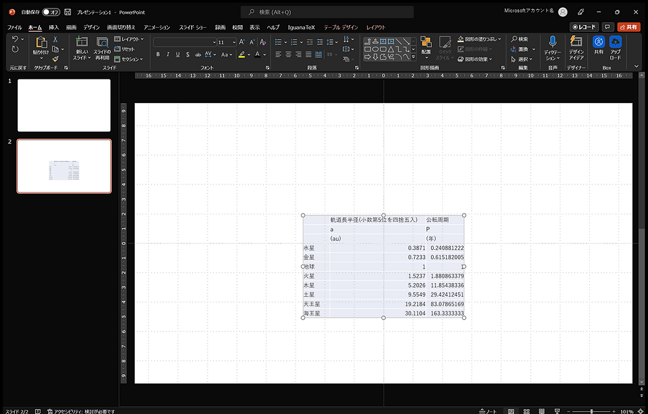648x414 pixels.
Task: Cut selection with scissors icon
Action: click(56, 39)
